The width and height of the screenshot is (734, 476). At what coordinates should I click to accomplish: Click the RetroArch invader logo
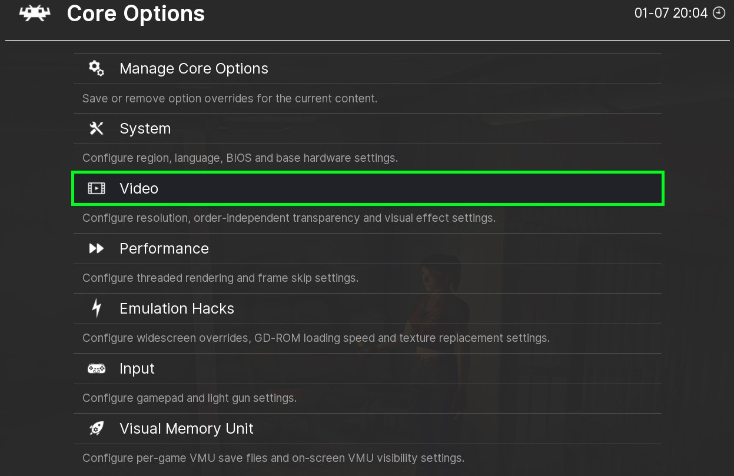point(35,14)
